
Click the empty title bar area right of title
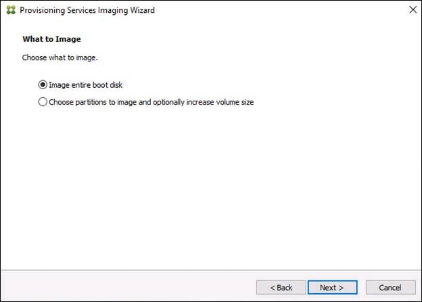click(x=271, y=10)
